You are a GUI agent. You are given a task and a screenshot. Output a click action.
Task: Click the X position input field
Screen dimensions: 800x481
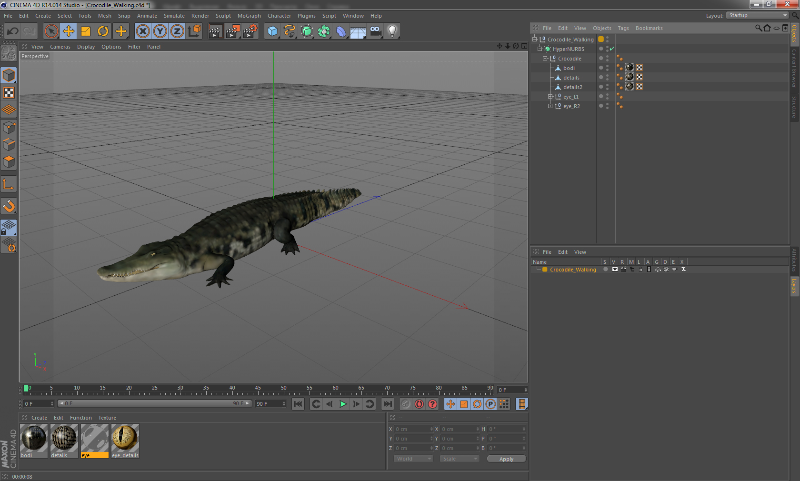click(413, 429)
